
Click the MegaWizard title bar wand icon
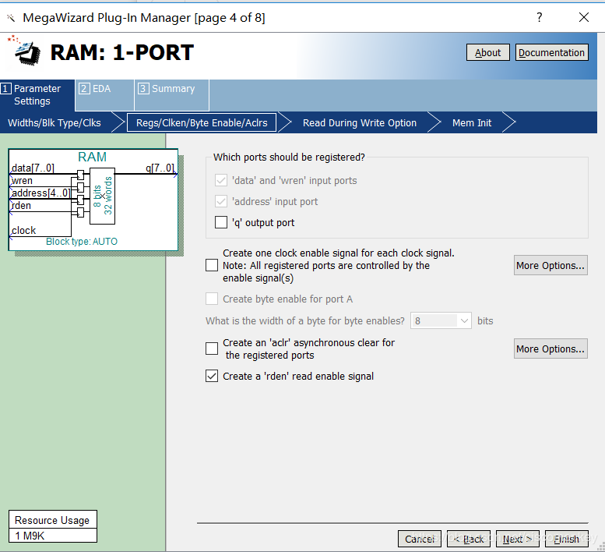pos(11,18)
